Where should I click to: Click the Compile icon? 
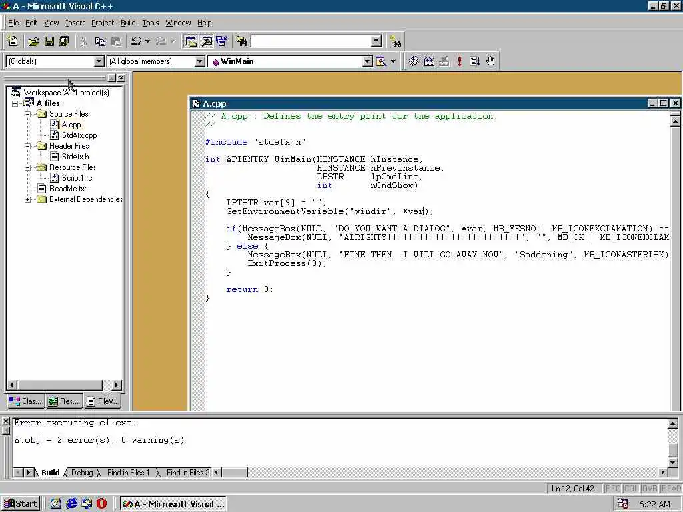coord(414,61)
